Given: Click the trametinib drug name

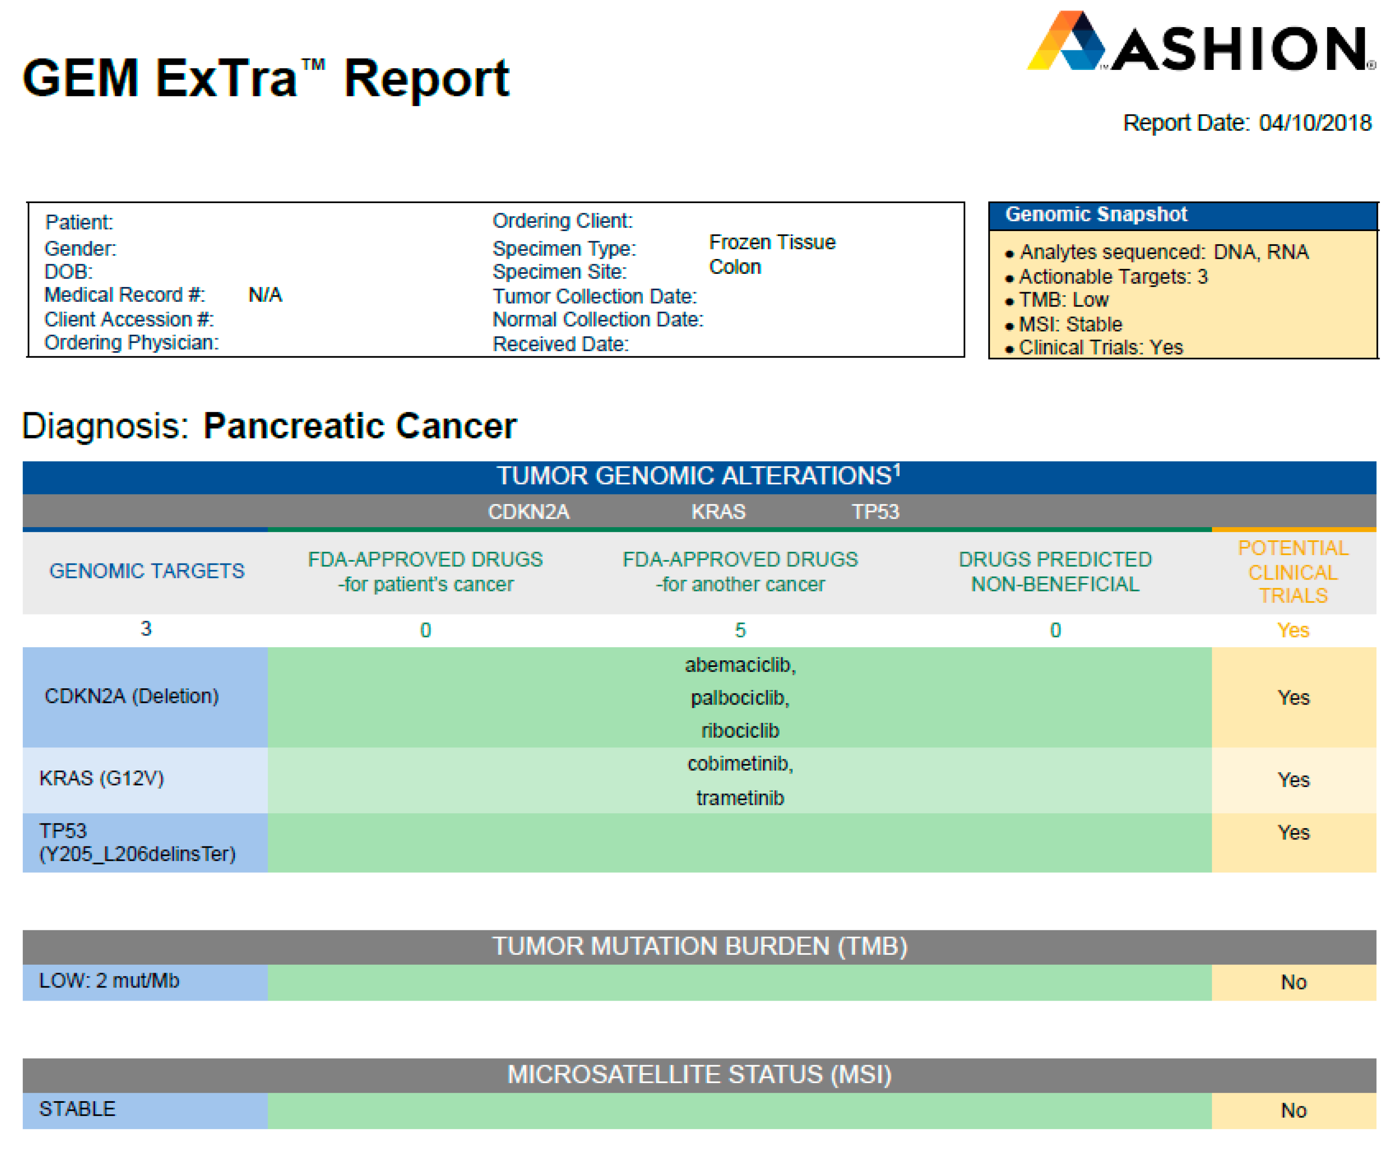Looking at the screenshot, I should [740, 798].
